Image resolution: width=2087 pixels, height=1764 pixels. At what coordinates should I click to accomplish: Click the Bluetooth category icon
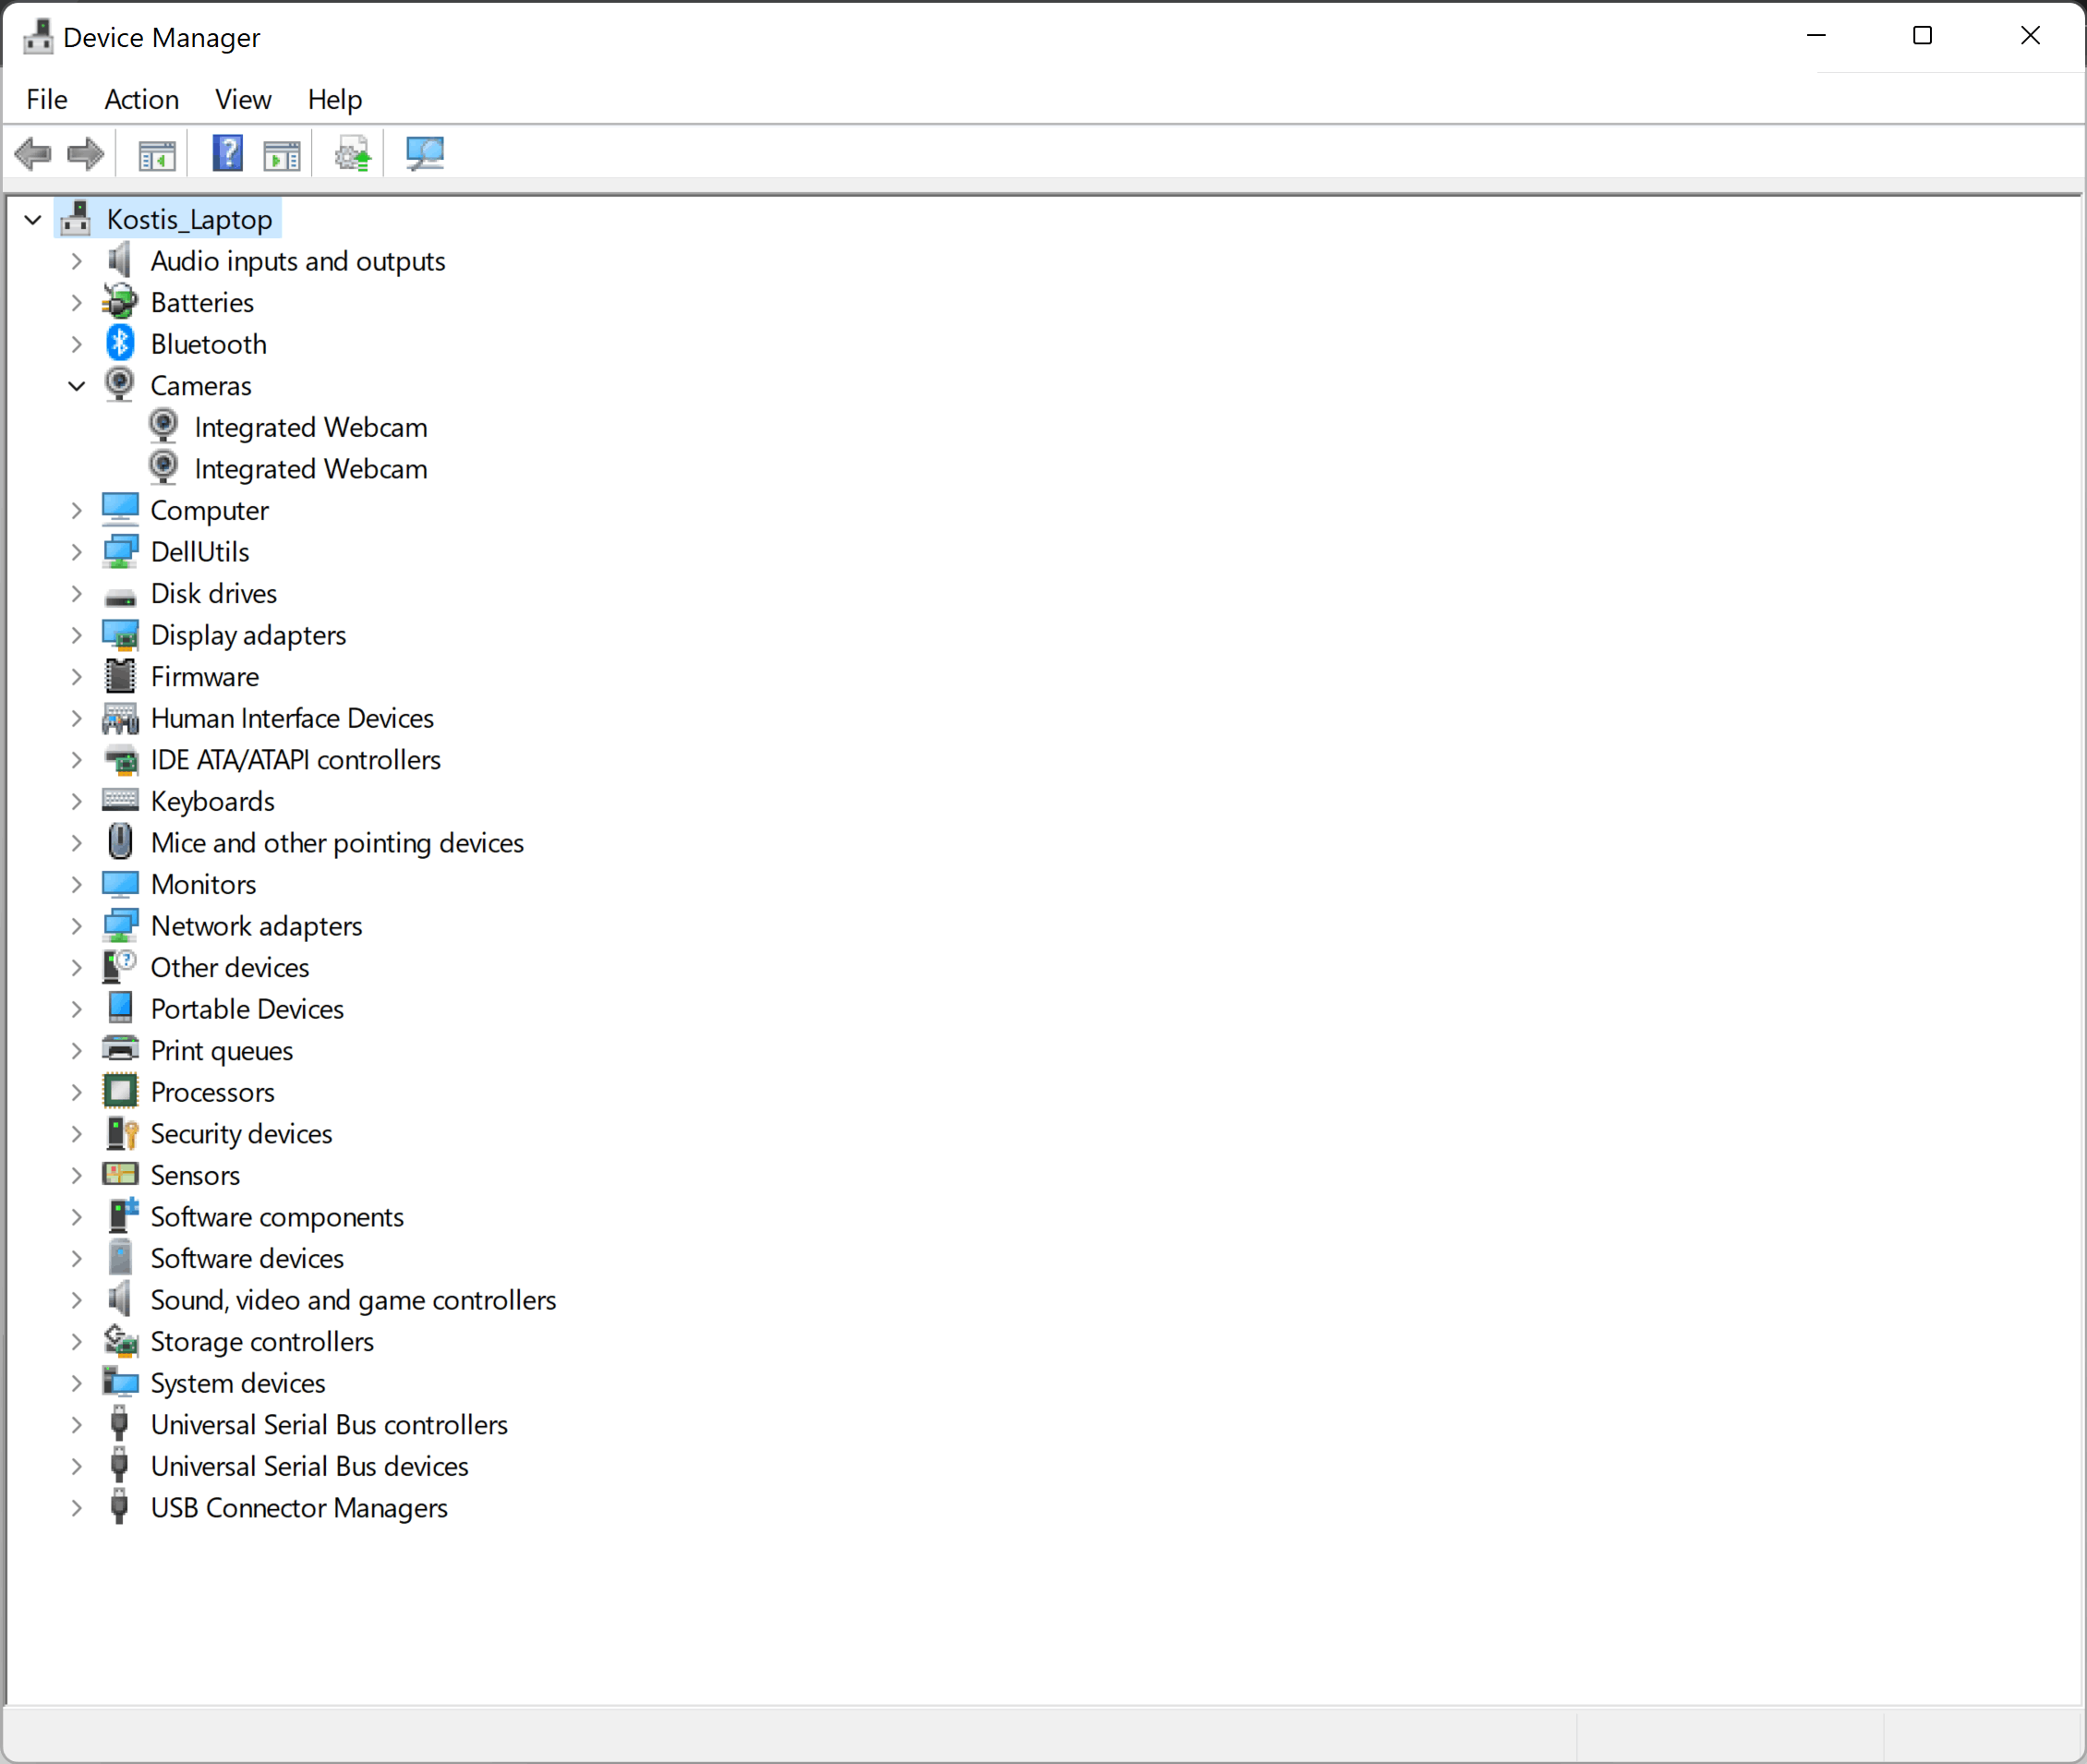coord(120,344)
